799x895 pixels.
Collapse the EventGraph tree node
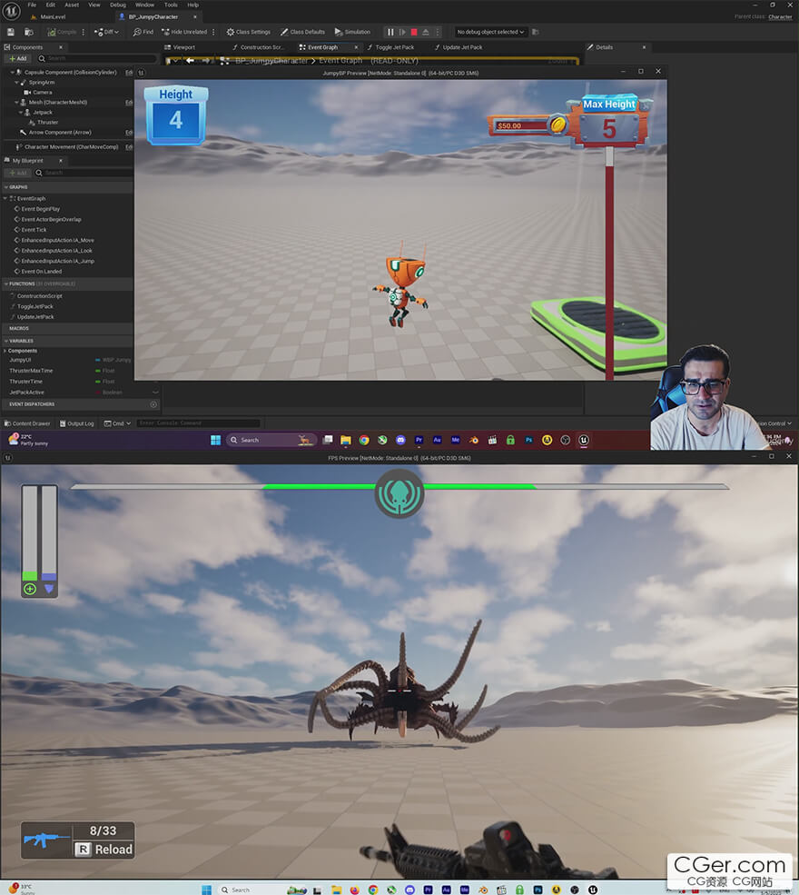click(x=5, y=199)
